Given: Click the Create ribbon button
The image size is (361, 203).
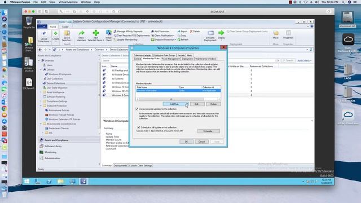Looking at the screenshot, I should [x=55, y=36].
